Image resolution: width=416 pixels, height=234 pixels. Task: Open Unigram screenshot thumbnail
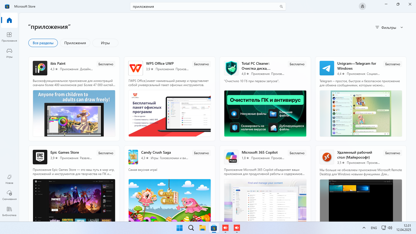(x=361, y=113)
